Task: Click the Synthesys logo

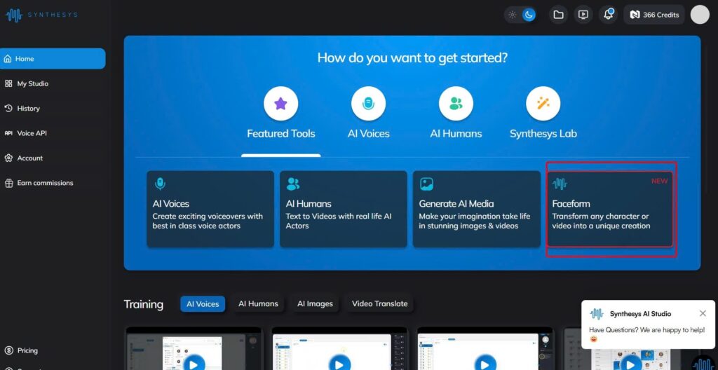Action: (x=41, y=15)
